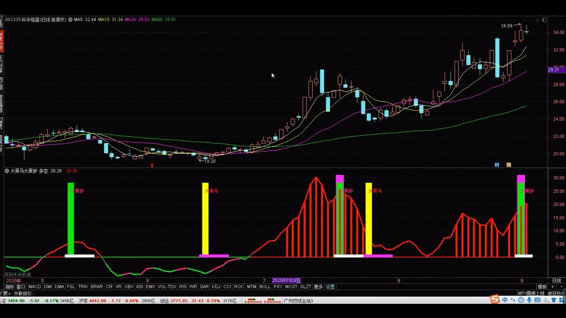Select the VR indicator
This screenshot has height=318, width=566.
point(118,286)
